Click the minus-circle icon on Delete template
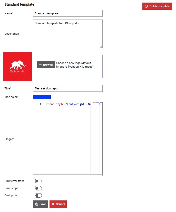This screenshot has width=176, height=212. coord(146,6)
